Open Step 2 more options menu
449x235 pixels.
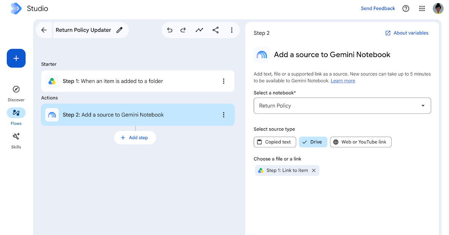pyautogui.click(x=224, y=115)
